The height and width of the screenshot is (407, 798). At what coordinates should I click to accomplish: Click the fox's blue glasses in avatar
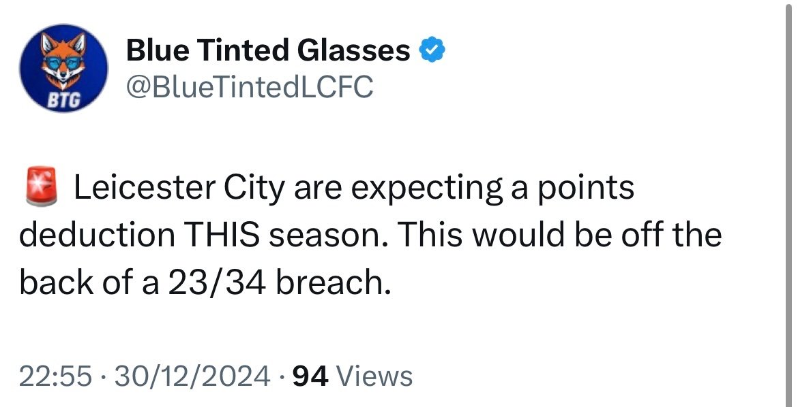63,63
